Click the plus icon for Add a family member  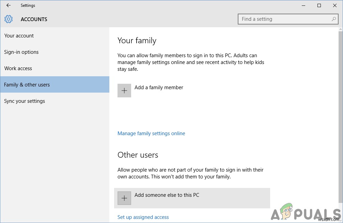(124, 91)
